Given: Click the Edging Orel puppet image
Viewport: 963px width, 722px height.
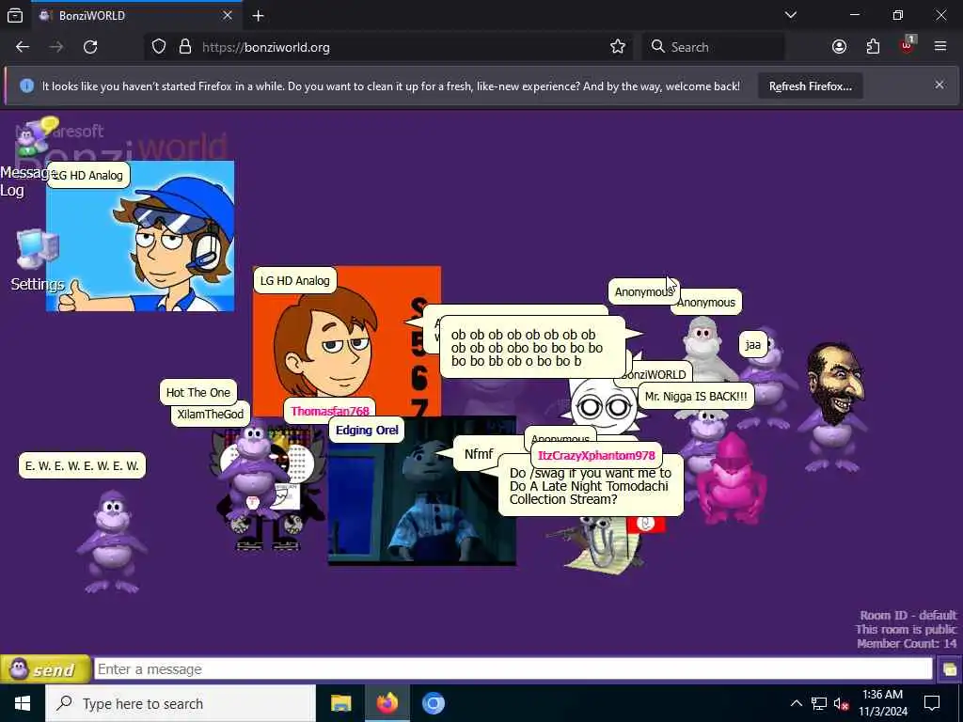Looking at the screenshot, I should [x=422, y=491].
